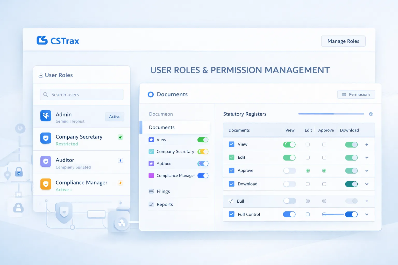398x265 pixels.
Task: Click the Permissions button
Action: (356, 94)
